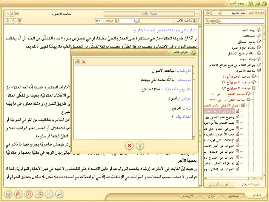Select مناسك حج و عمره in tree
The image size is (269, 202).
(243, 48)
